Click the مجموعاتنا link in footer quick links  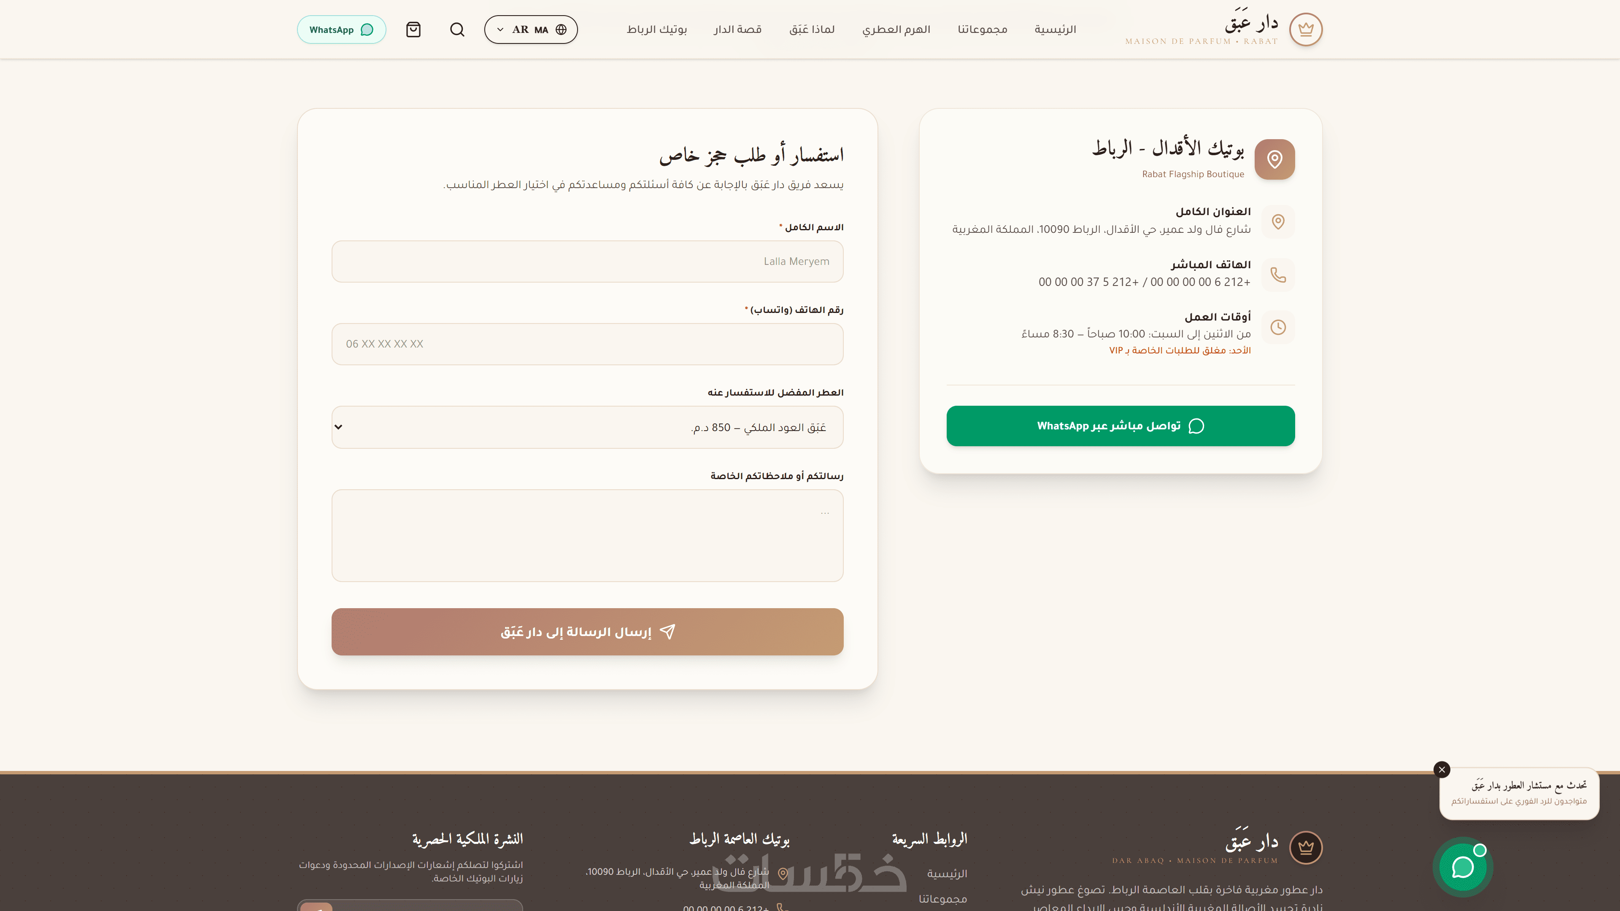[943, 898]
